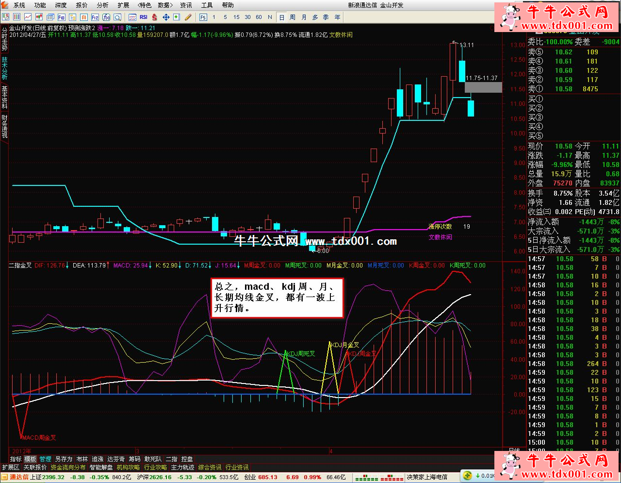The height and width of the screenshot is (483, 621).
Task: Expand the 特色 menu
Action: [145, 5]
